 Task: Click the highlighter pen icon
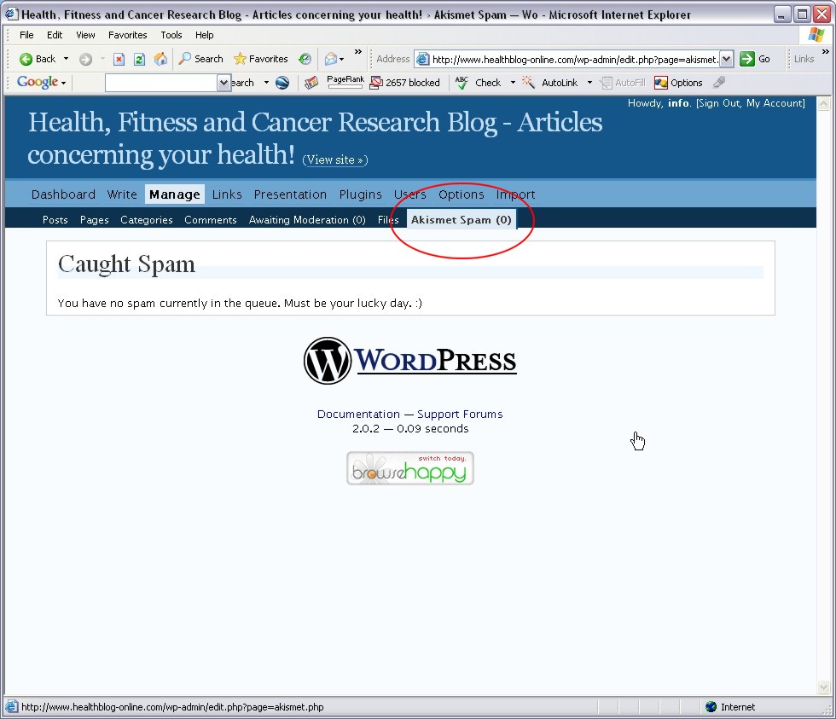tap(719, 82)
